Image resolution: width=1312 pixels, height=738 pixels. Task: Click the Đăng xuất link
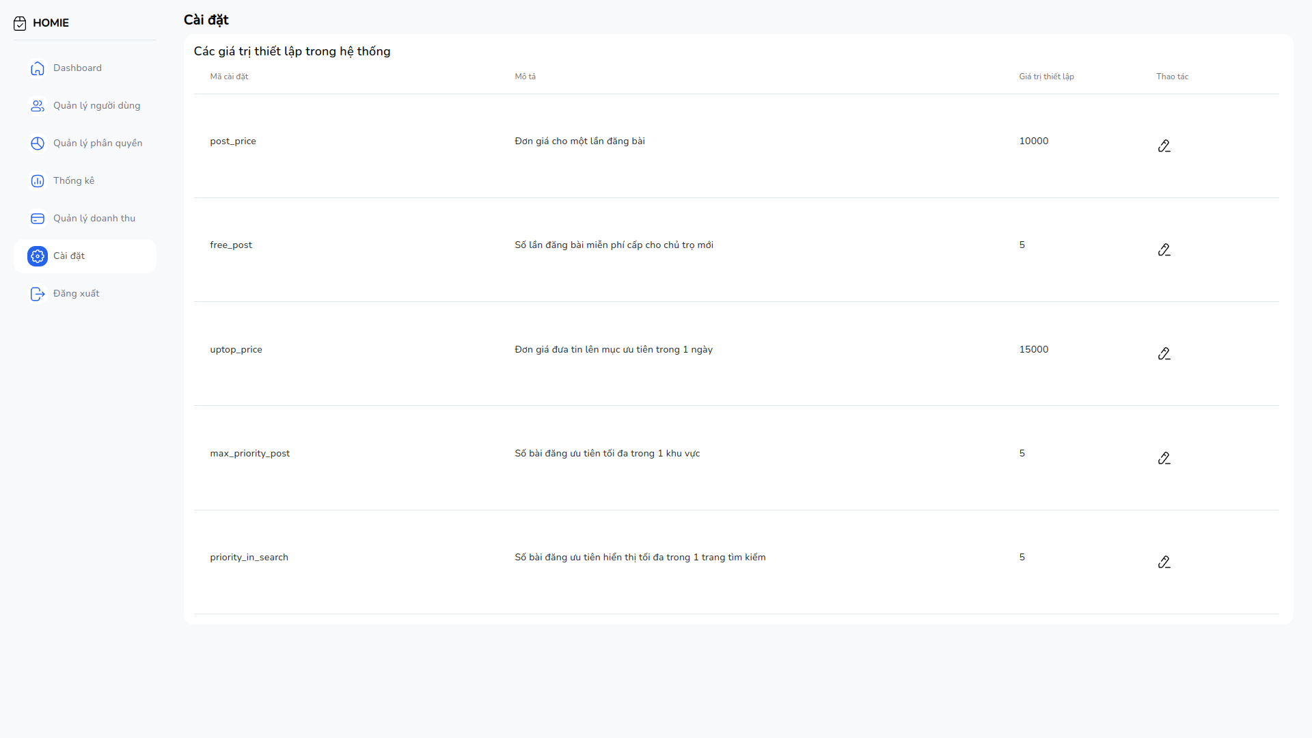pos(77,293)
